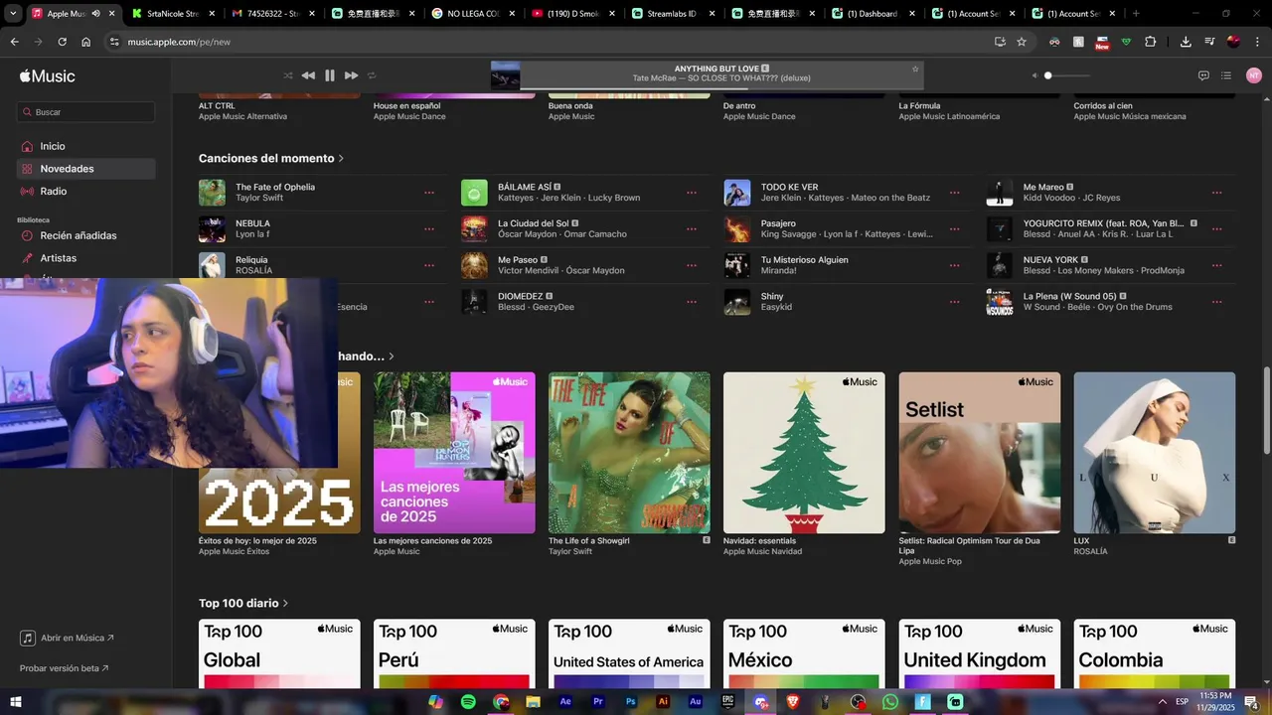Mute the Apple Music browser tab audio
The width and height of the screenshot is (1272, 715).
click(x=95, y=14)
